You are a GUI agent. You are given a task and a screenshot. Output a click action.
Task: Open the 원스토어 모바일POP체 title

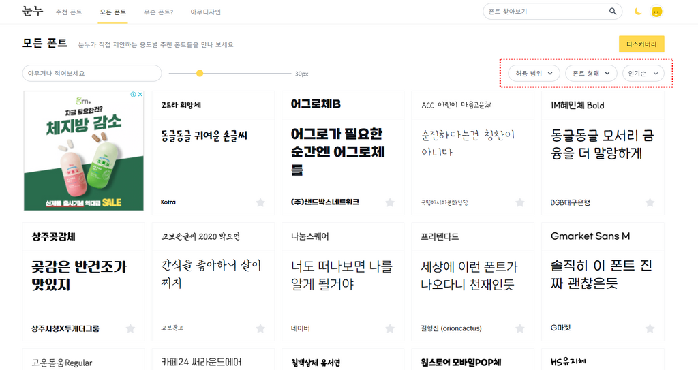[461, 363]
